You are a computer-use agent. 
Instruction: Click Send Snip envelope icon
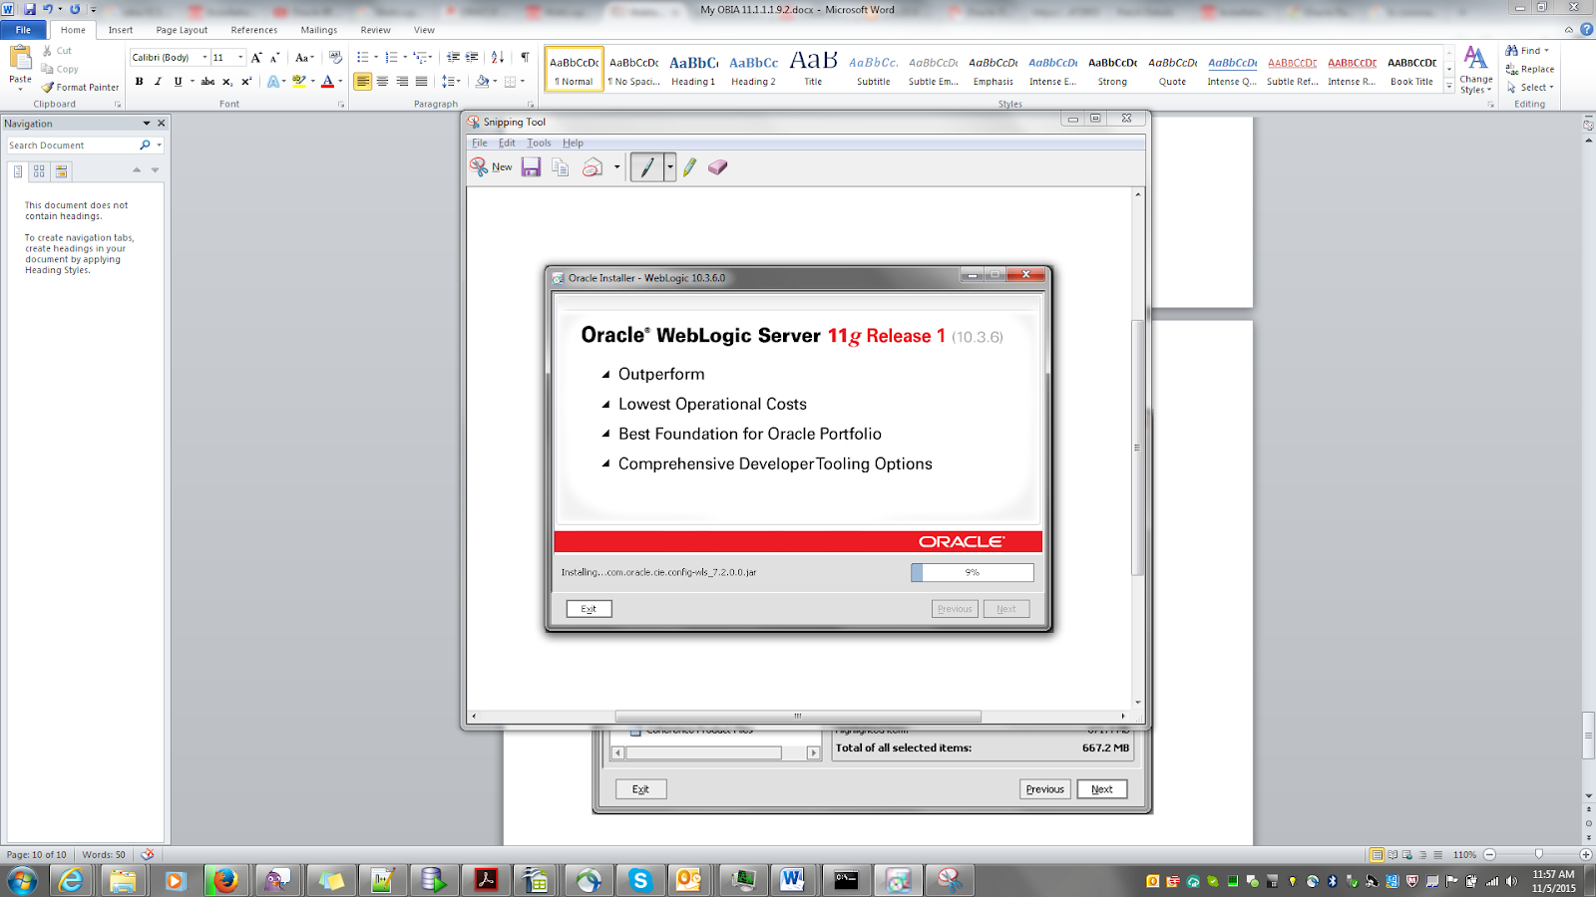pos(593,167)
